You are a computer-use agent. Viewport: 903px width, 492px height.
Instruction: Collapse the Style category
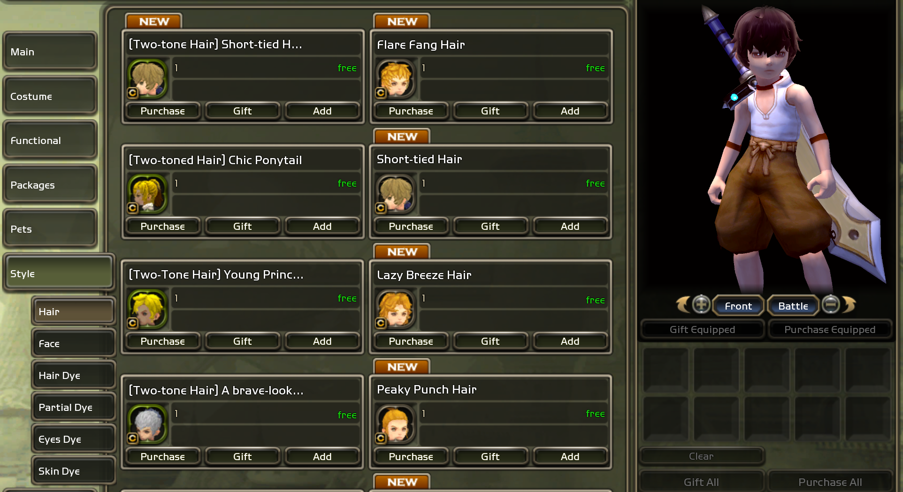pos(59,273)
